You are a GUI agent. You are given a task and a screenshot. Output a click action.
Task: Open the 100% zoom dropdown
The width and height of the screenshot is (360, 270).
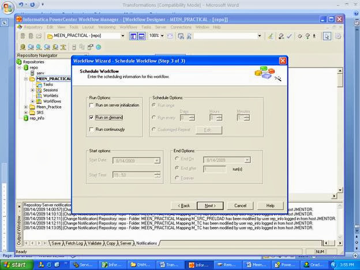(162, 36)
